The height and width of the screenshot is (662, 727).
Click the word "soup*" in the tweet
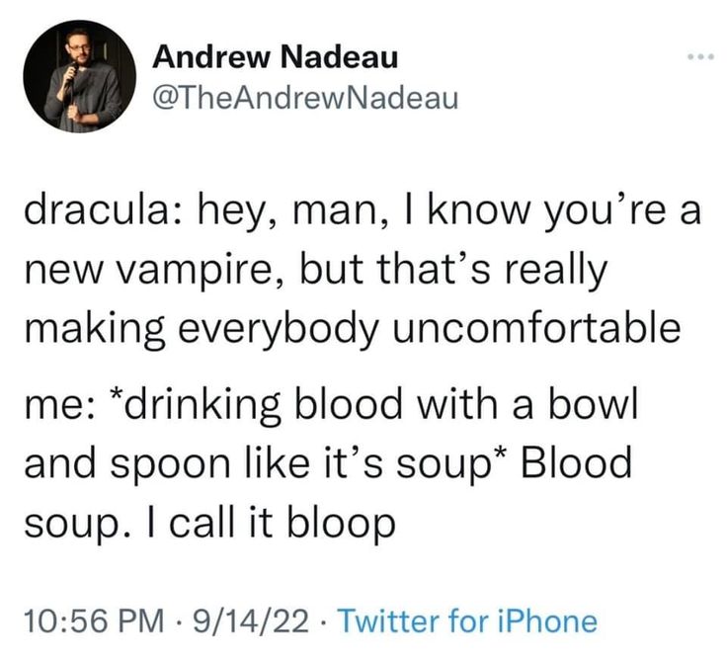pos(456,462)
